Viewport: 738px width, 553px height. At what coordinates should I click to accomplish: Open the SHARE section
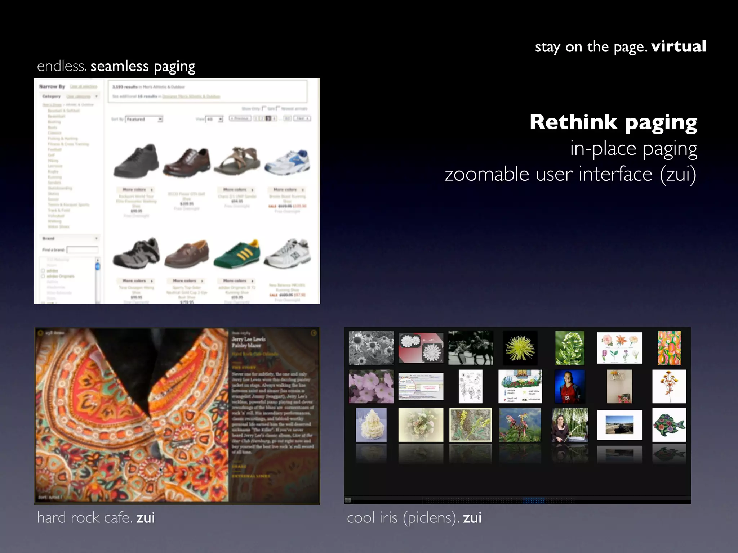pos(239,466)
